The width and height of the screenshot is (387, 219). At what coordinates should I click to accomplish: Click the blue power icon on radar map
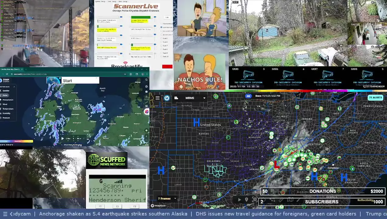pyautogui.click(x=167, y=98)
